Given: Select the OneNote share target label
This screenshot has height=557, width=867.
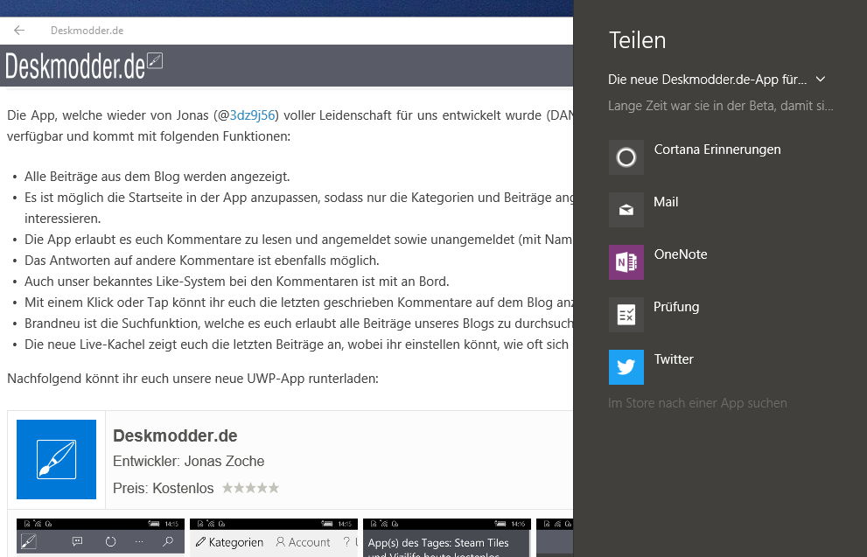Looking at the screenshot, I should (681, 254).
